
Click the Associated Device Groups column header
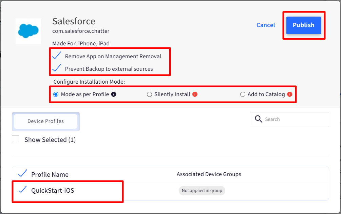[x=209, y=174]
